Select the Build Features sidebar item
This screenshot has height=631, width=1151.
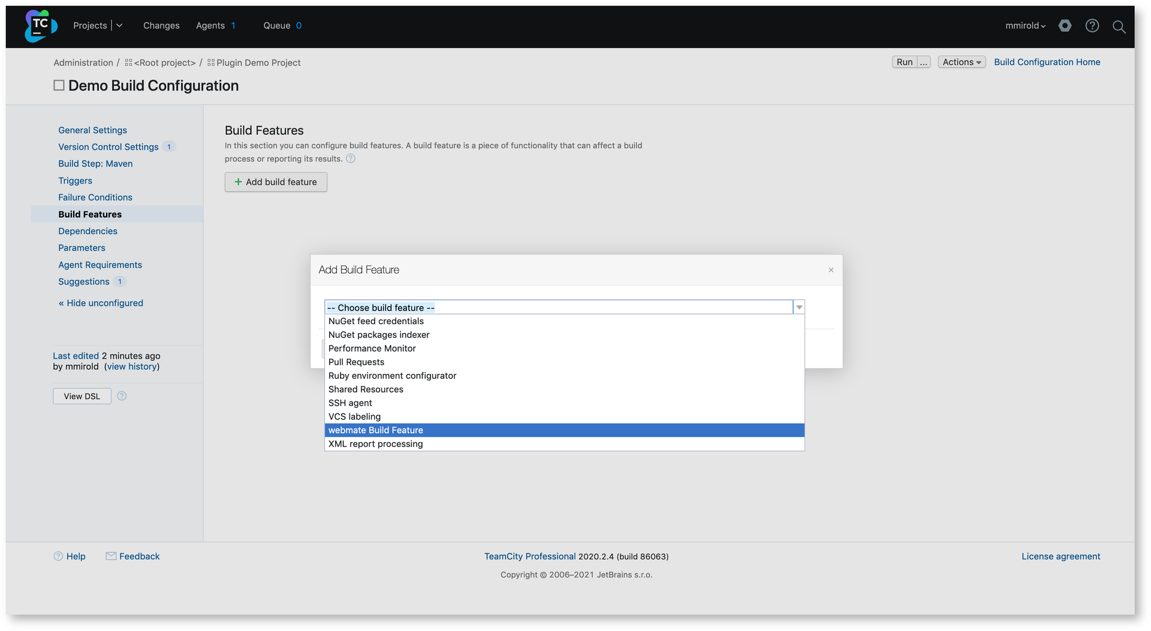(90, 215)
